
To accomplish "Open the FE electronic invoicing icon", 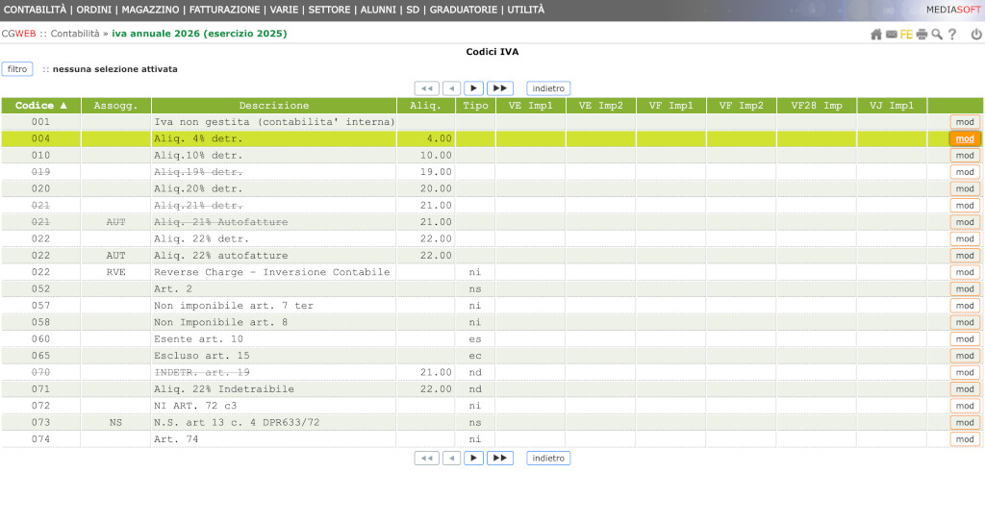I will point(906,35).
